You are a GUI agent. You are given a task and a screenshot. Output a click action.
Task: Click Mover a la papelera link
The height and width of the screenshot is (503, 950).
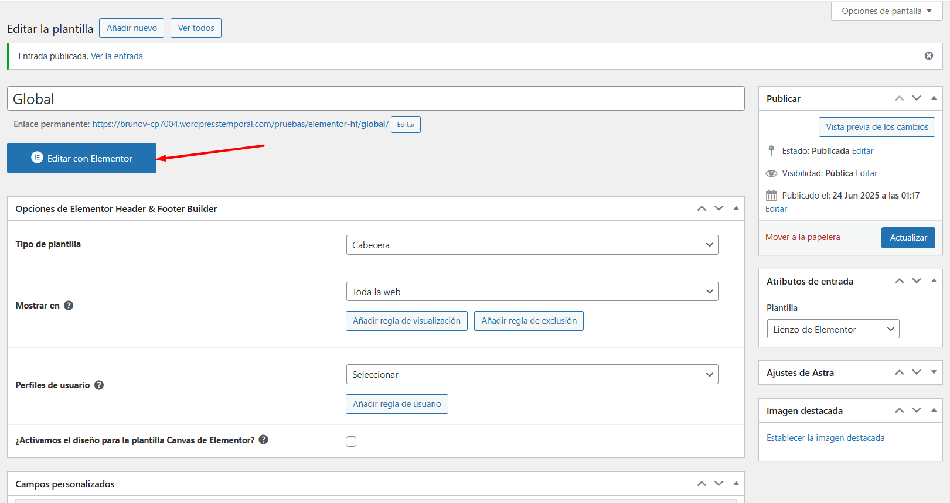802,237
